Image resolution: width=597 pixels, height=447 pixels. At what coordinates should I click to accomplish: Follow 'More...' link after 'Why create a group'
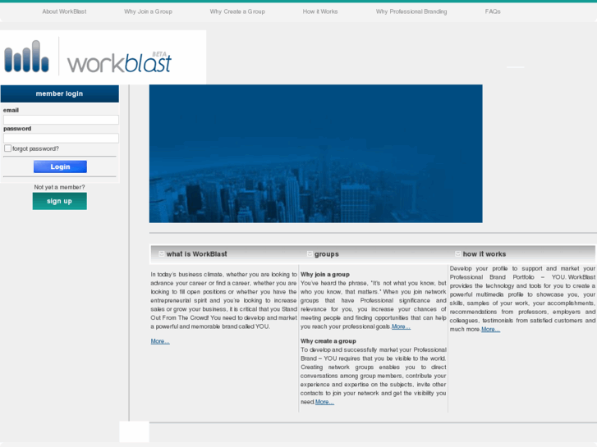pyautogui.click(x=324, y=402)
